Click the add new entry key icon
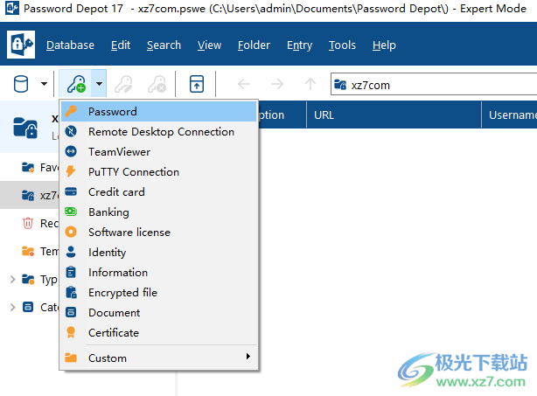537x396 pixels. coord(76,84)
